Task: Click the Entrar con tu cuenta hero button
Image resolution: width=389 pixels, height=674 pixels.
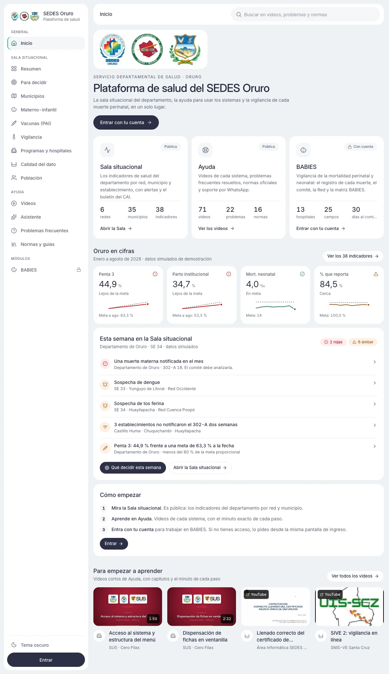Action: click(x=126, y=122)
